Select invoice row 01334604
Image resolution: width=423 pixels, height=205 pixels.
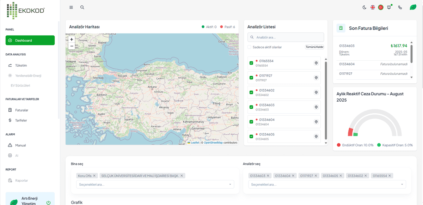373,64
